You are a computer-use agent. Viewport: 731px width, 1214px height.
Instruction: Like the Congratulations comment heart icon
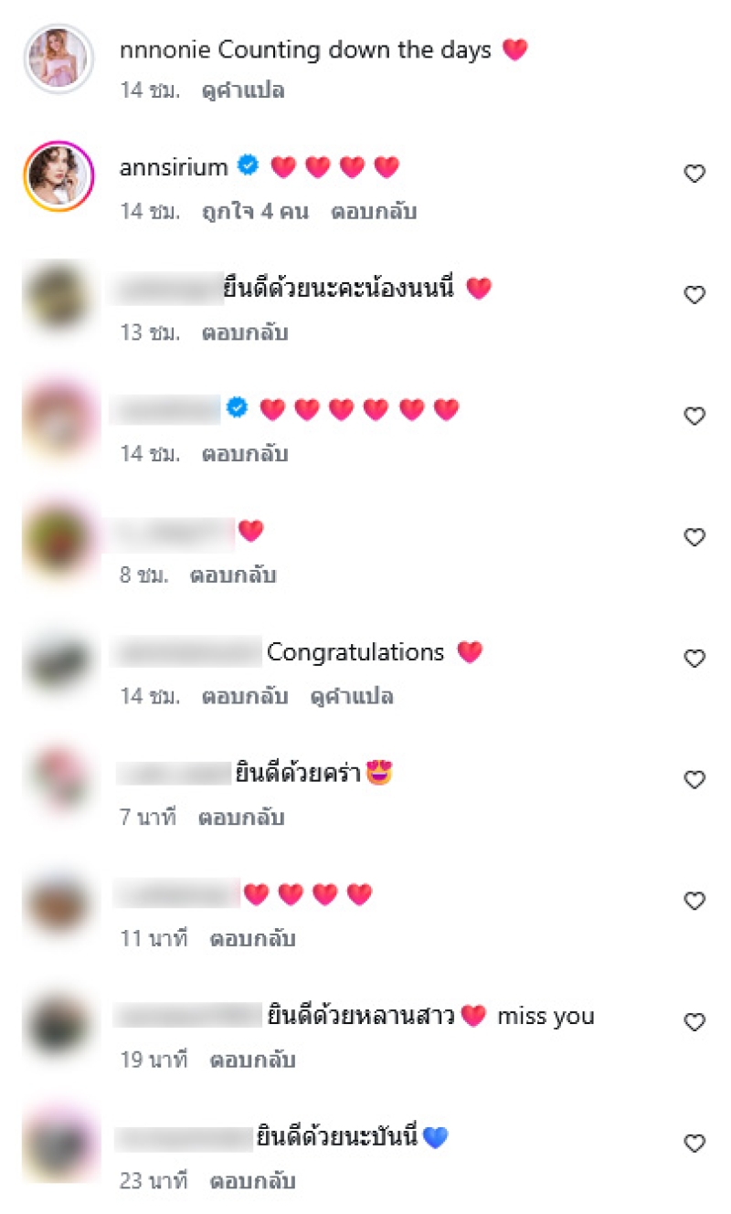coord(695,659)
